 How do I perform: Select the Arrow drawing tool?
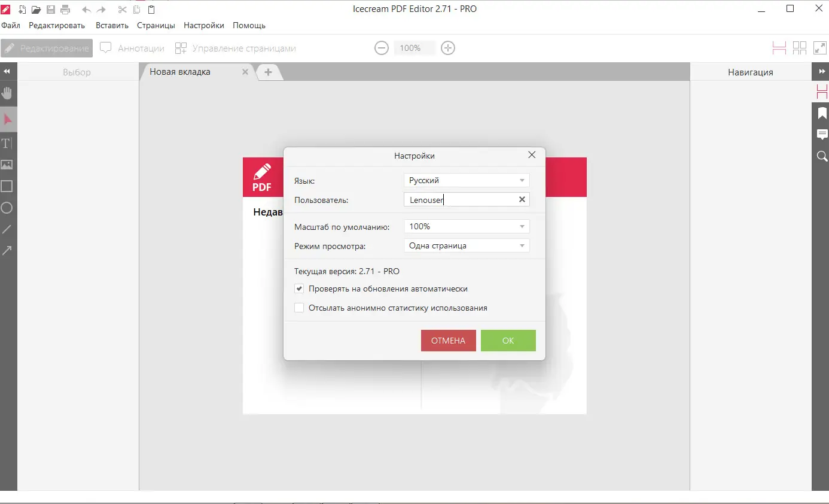pos(7,251)
